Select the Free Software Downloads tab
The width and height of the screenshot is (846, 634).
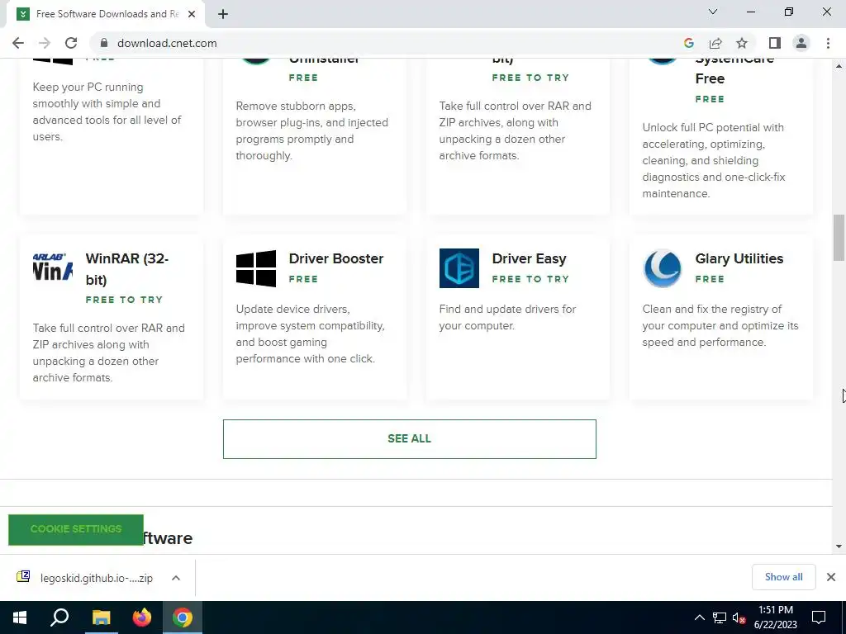click(x=105, y=14)
